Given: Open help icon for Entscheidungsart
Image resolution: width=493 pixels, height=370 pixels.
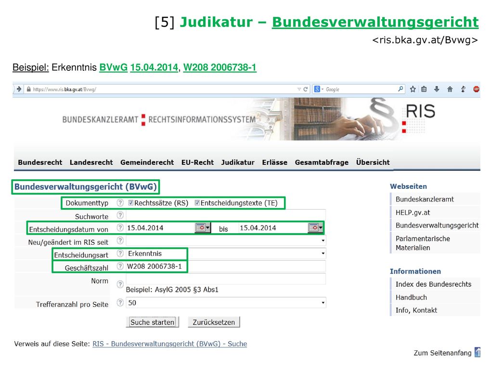Looking at the screenshot, I should [120, 253].
